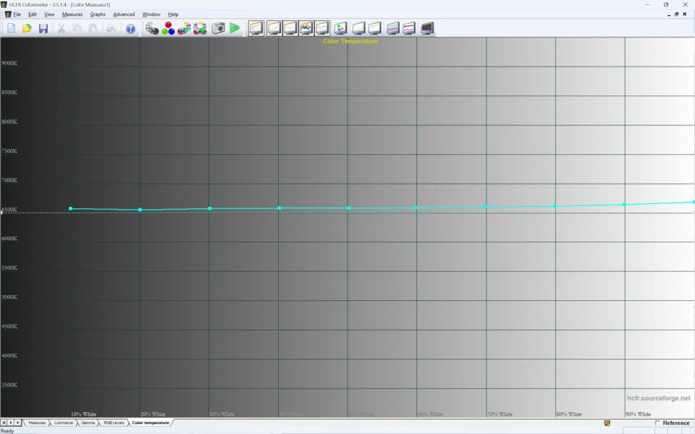Open the Help menu
695x434 pixels.
tap(173, 14)
